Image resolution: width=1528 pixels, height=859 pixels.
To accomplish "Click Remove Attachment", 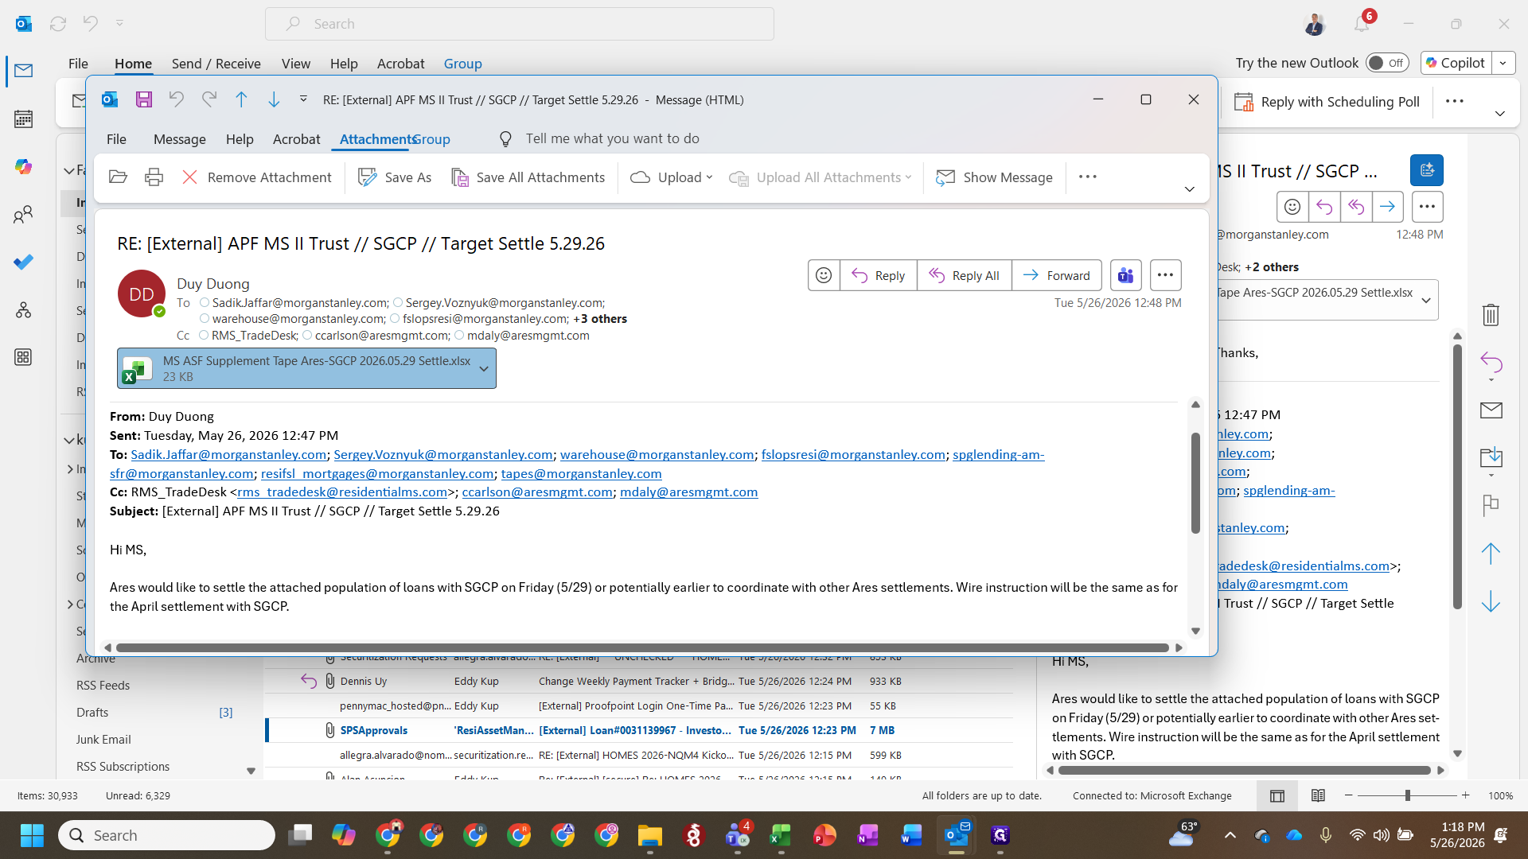I will pyautogui.click(x=256, y=177).
